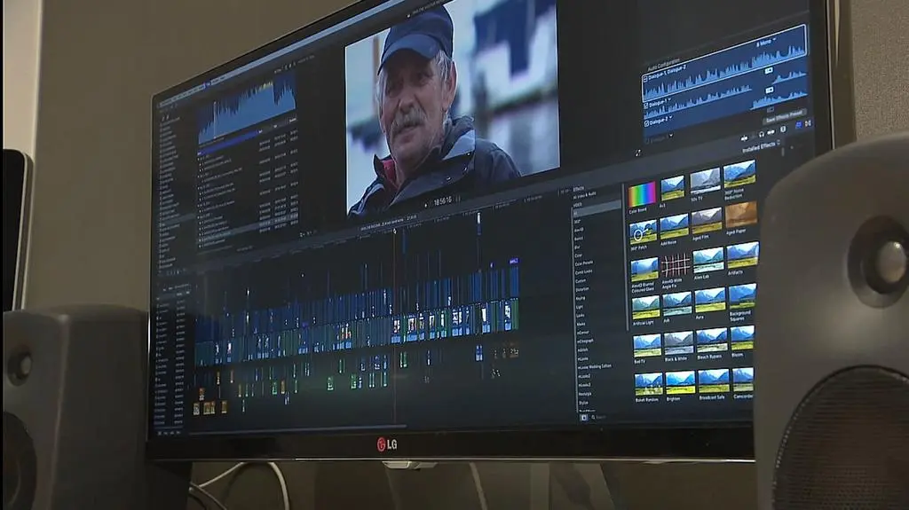Select the Nostalgia effects category
The image size is (909, 510).
[x=583, y=394]
